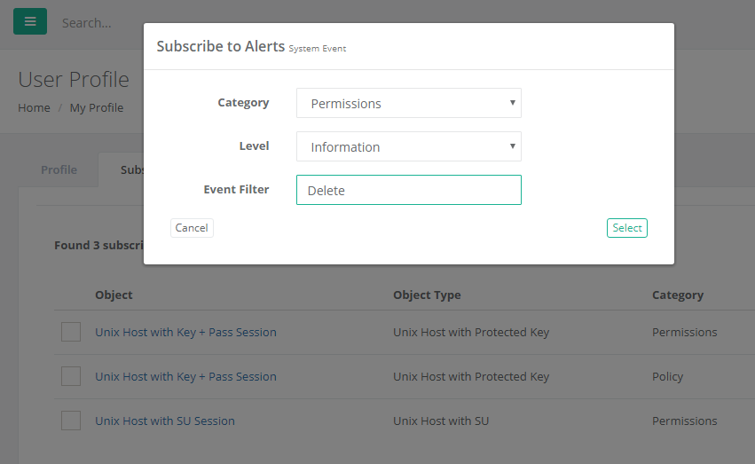Open the Policy row Unix Host link

(x=185, y=376)
